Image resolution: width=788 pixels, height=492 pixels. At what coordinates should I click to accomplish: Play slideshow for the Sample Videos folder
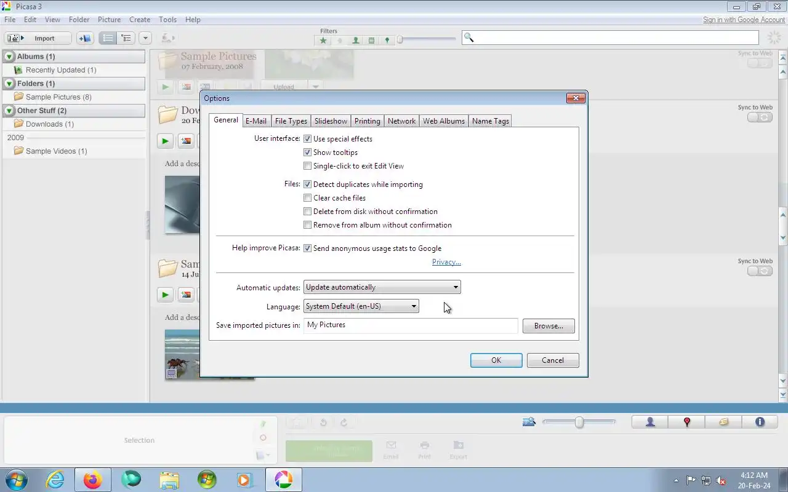165,295
